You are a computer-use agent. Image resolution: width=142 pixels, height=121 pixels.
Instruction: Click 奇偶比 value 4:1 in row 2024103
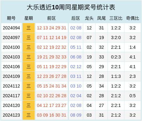pos(133,57)
